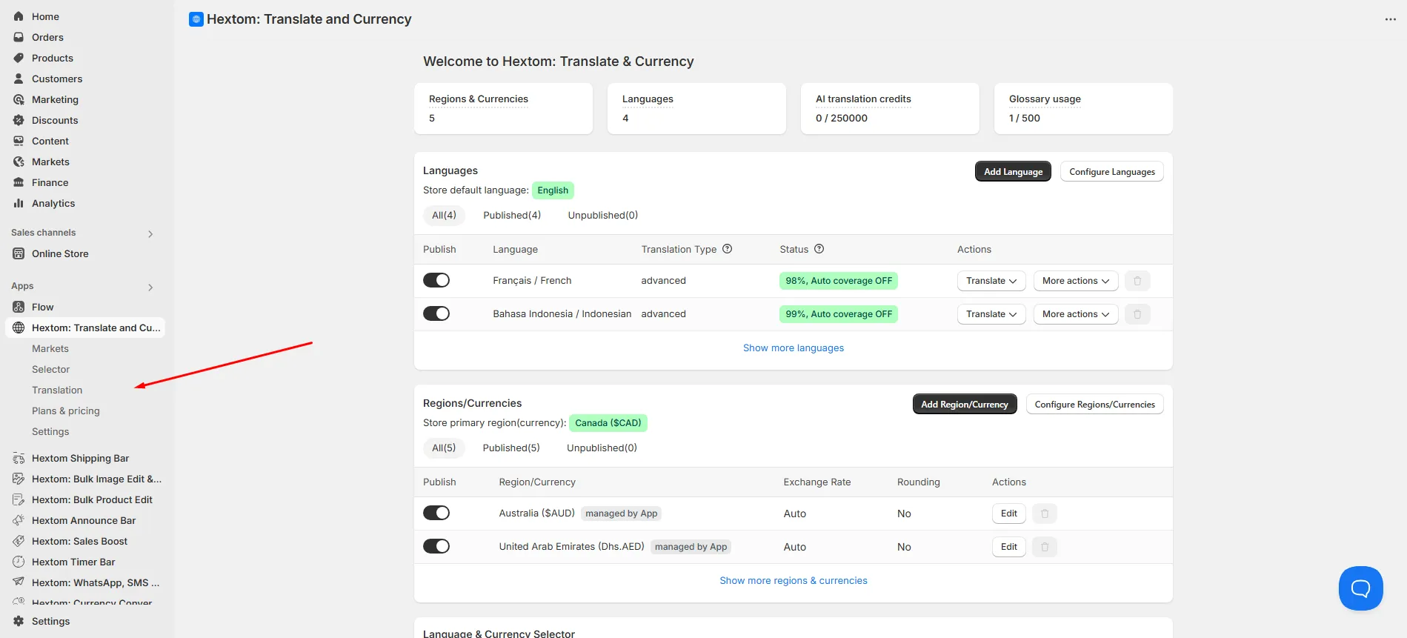The height and width of the screenshot is (638, 1407).
Task: Click the Flow app icon
Action: (x=19, y=307)
